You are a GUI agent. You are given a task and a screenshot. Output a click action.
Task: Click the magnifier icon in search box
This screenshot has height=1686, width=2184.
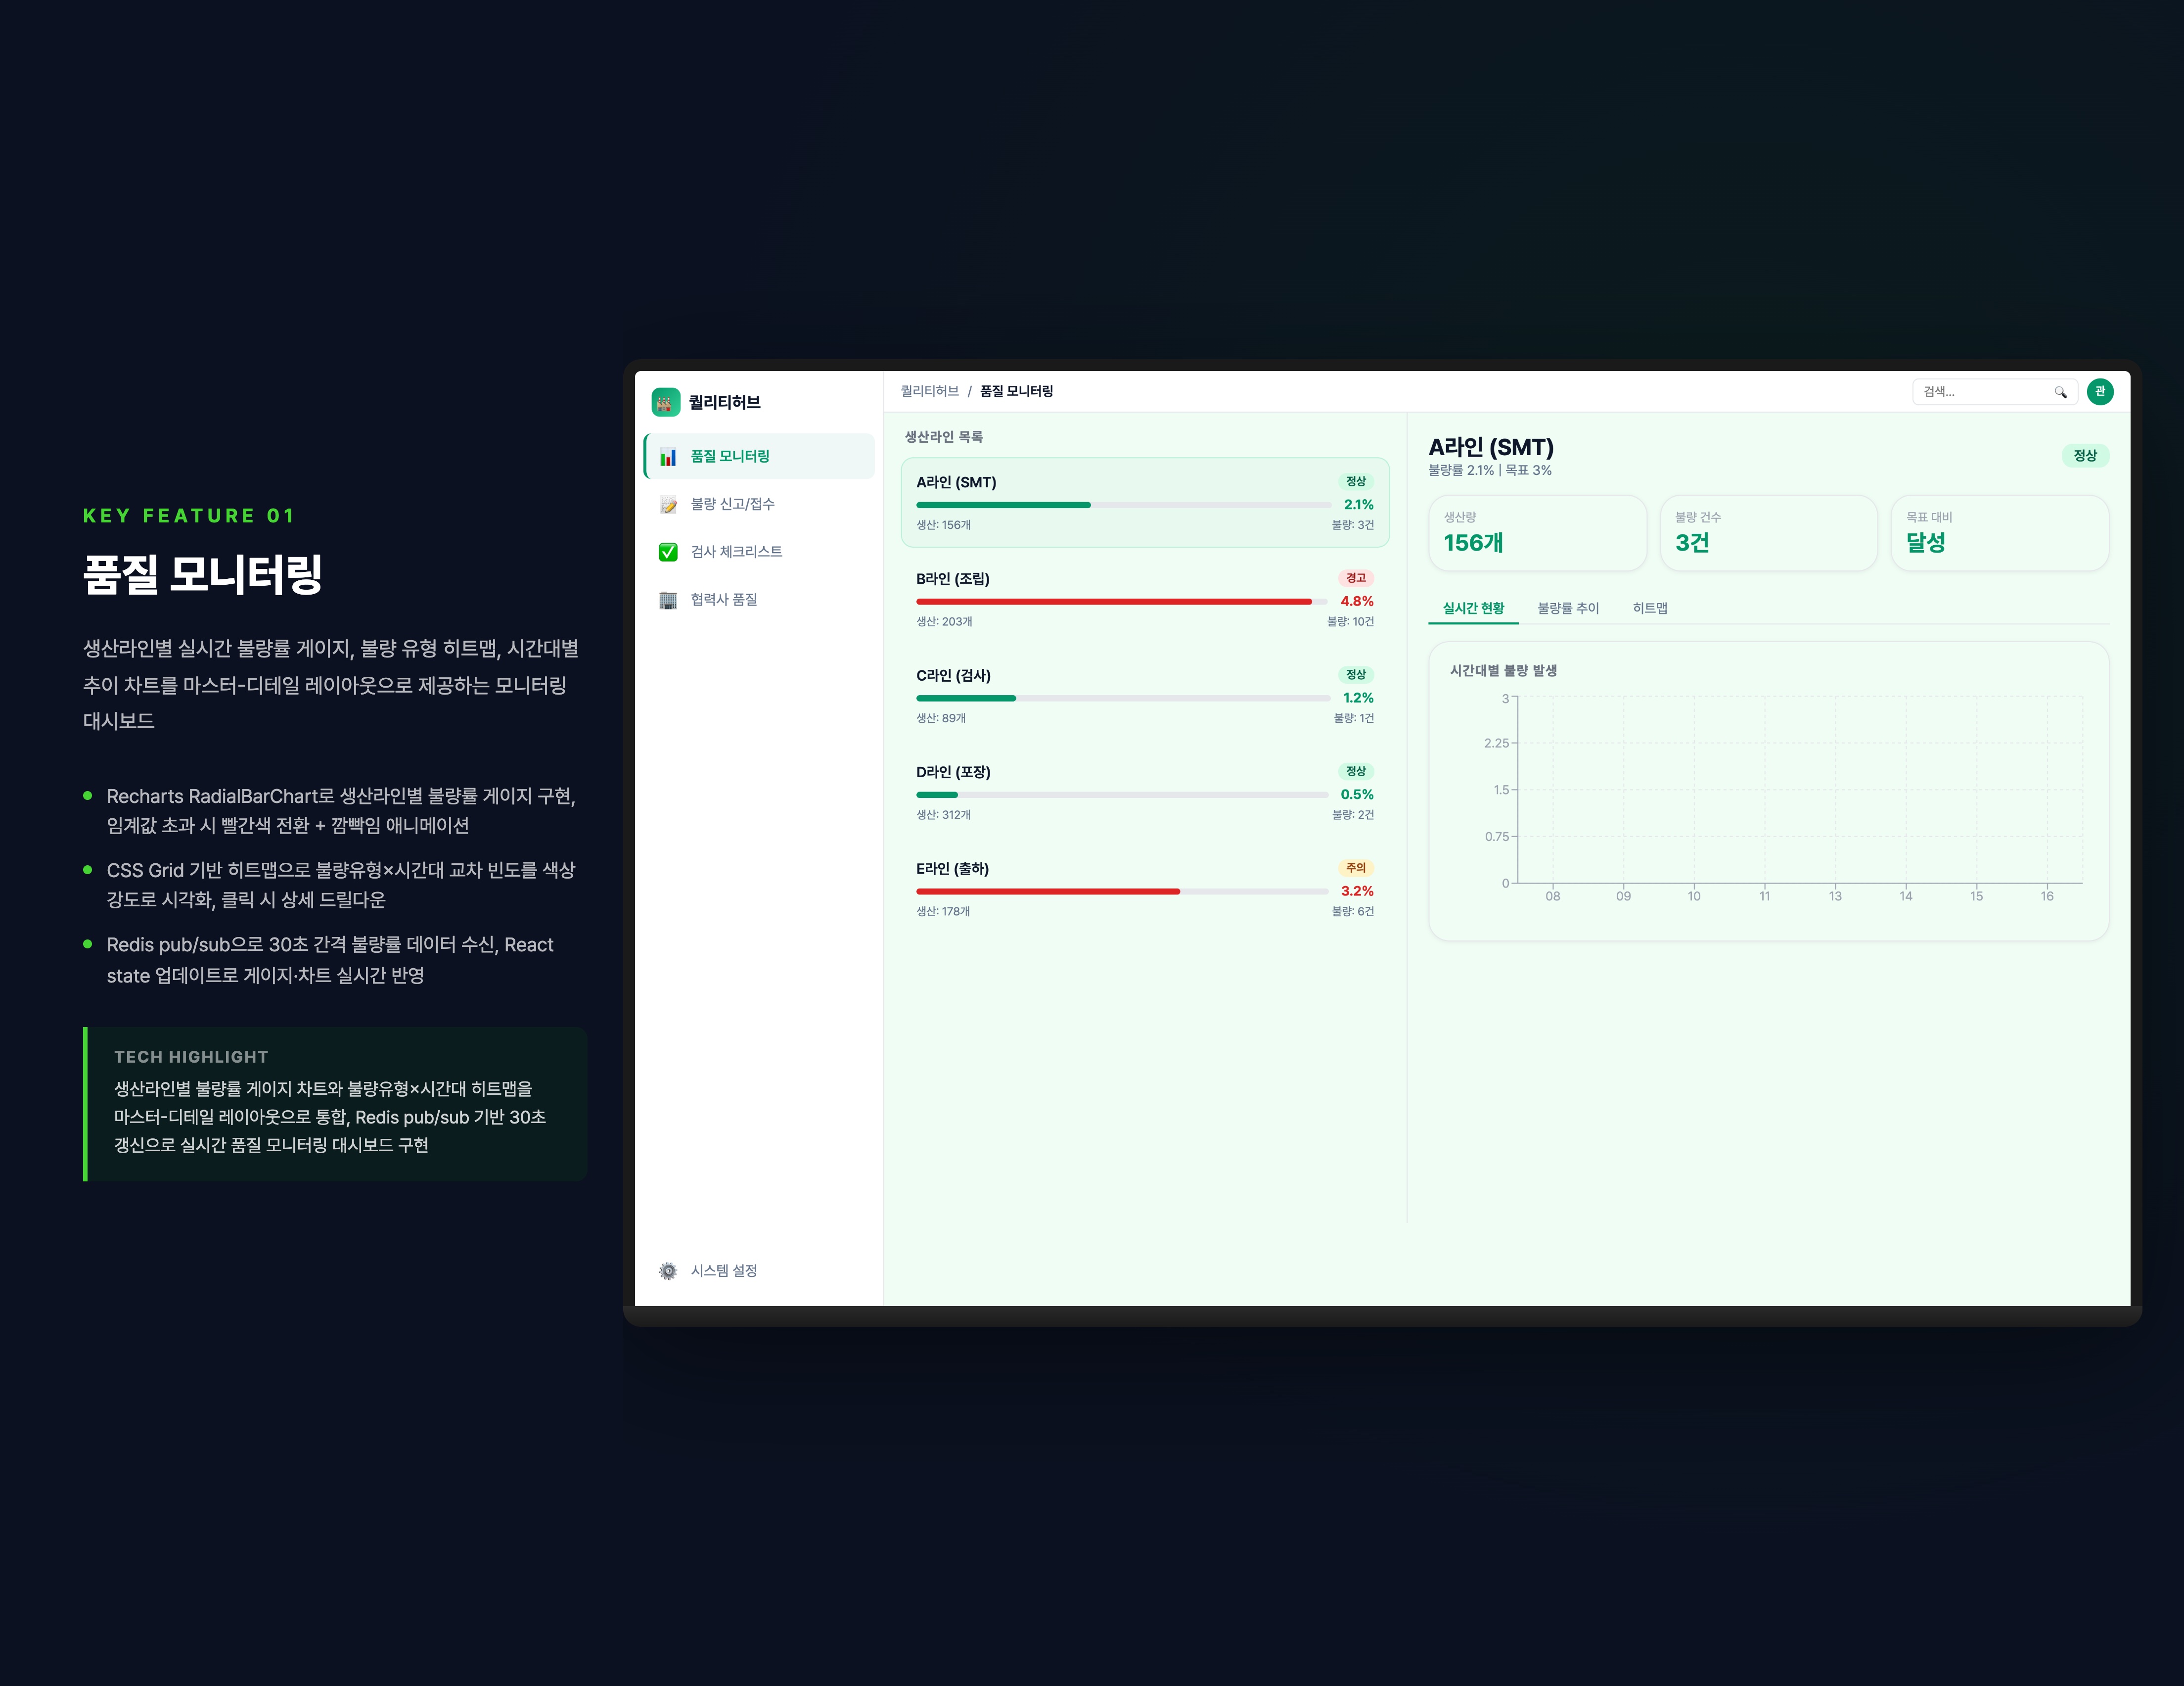click(x=2060, y=392)
